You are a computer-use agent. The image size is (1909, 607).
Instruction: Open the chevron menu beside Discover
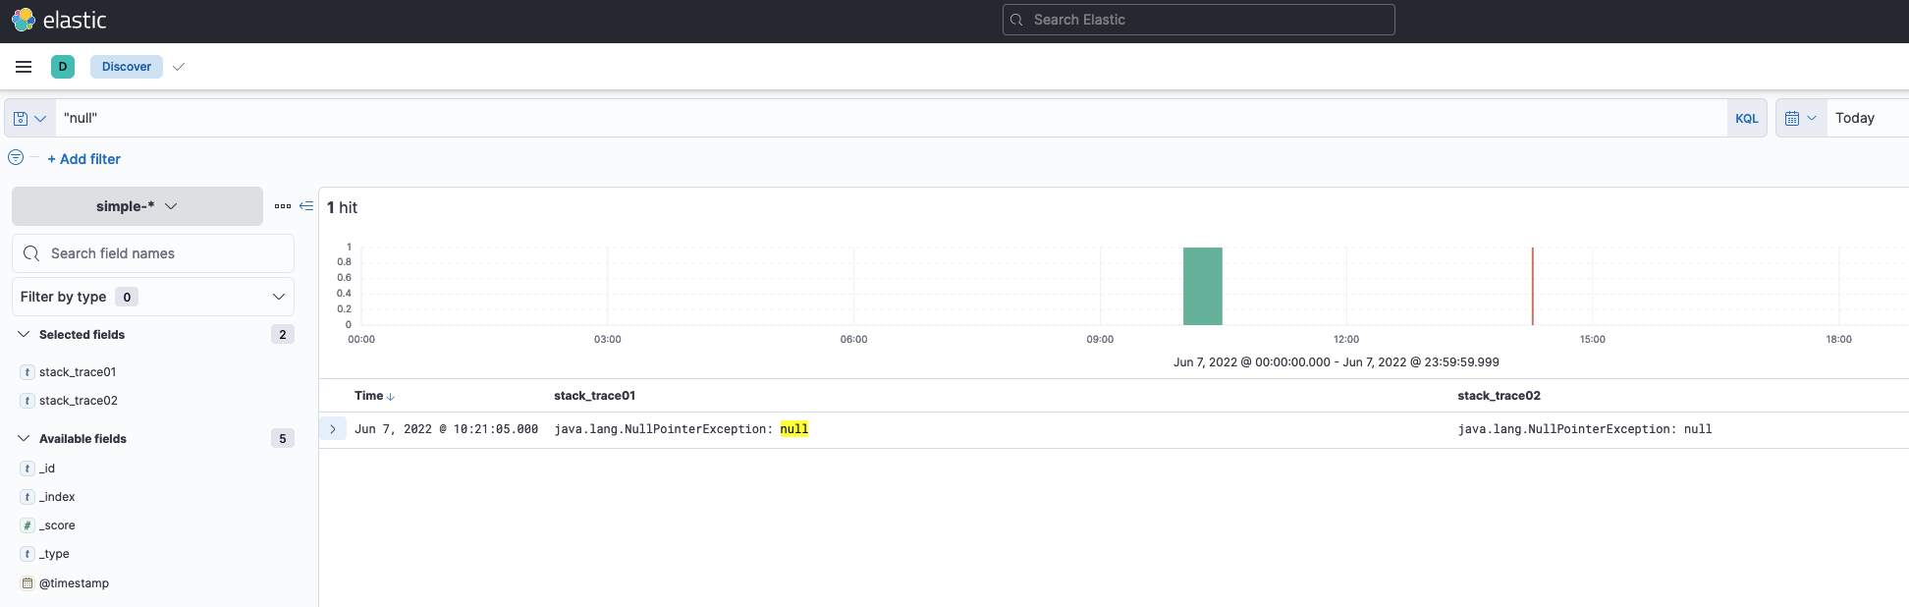(179, 67)
